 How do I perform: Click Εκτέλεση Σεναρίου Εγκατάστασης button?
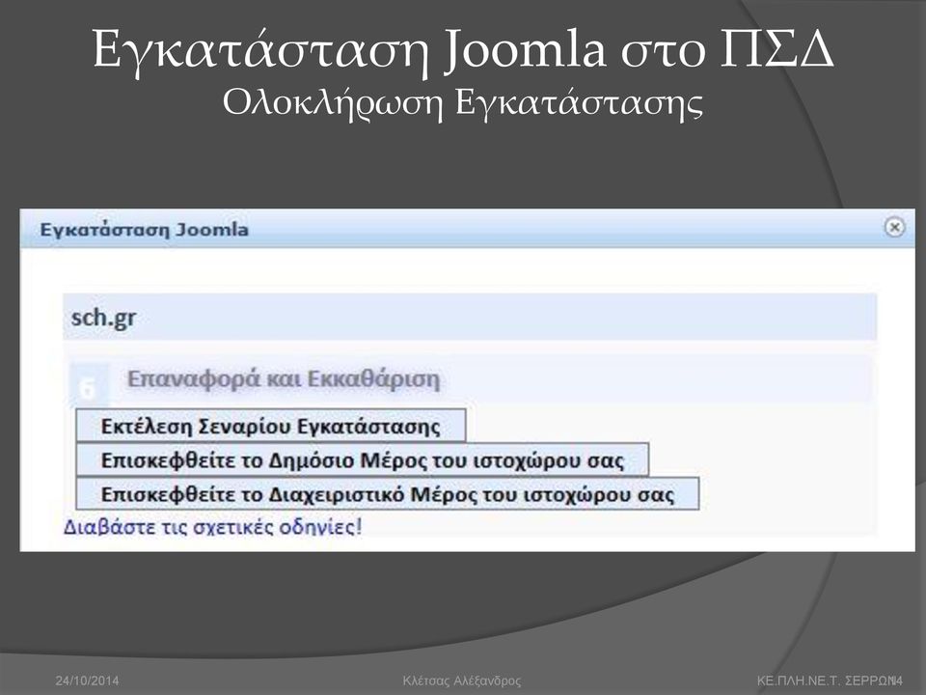pyautogui.click(x=270, y=426)
